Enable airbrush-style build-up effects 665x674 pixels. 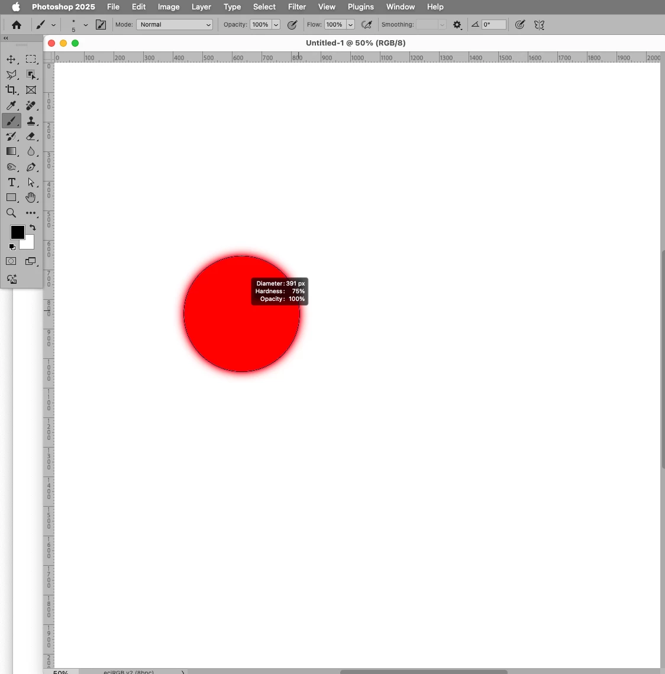tap(366, 25)
